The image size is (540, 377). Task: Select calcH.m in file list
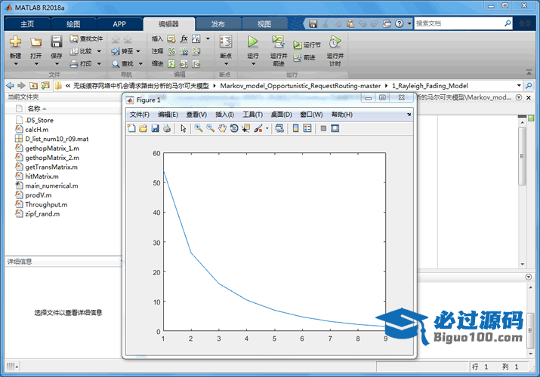[37, 130]
